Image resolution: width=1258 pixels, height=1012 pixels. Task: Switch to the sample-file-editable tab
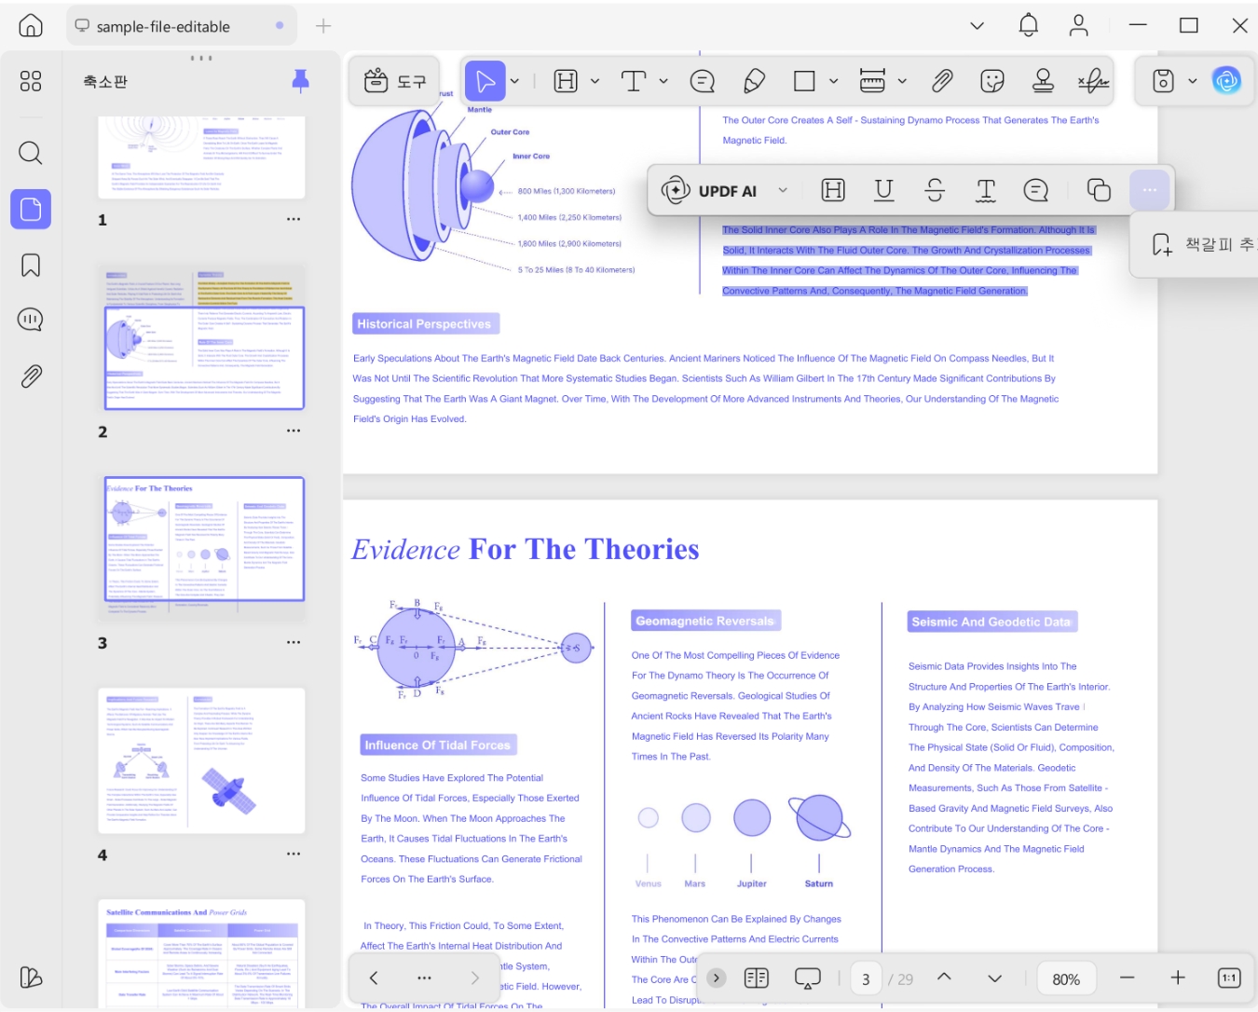coord(181,26)
